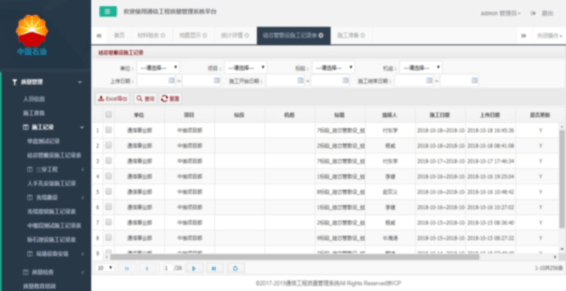This screenshot has height=291, width=566.
Task: Open calendar for 施工结束日期 first field
Action: (x=429, y=81)
